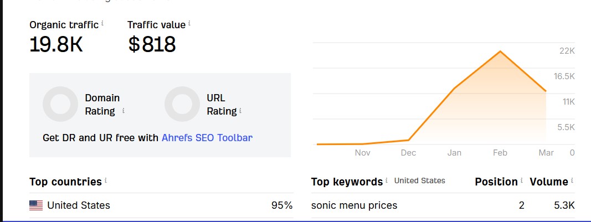
Task: Show the Volume column info icon
Action: 572,181
